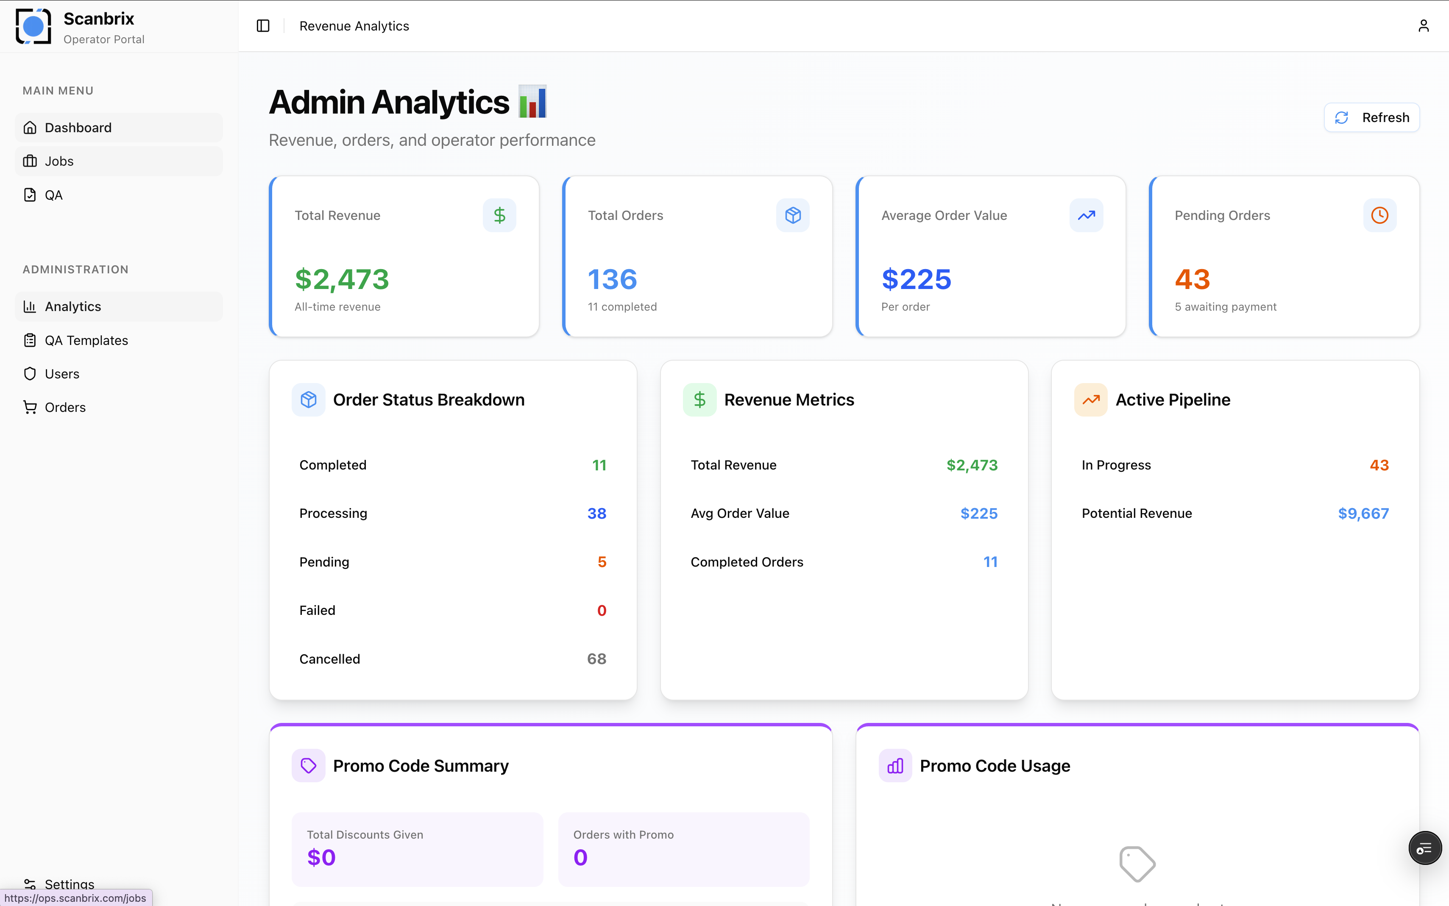This screenshot has width=1449, height=906.
Task: Click the Active Pipeline trending icon
Action: click(1091, 399)
